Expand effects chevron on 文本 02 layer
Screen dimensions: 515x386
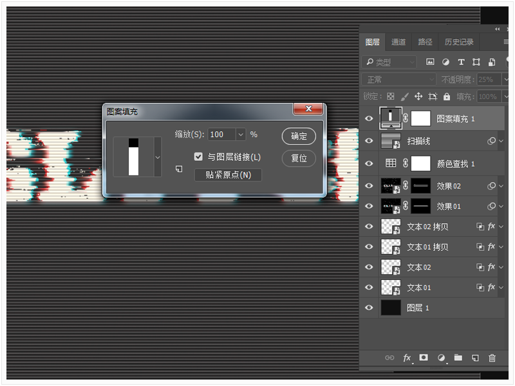coord(501,267)
